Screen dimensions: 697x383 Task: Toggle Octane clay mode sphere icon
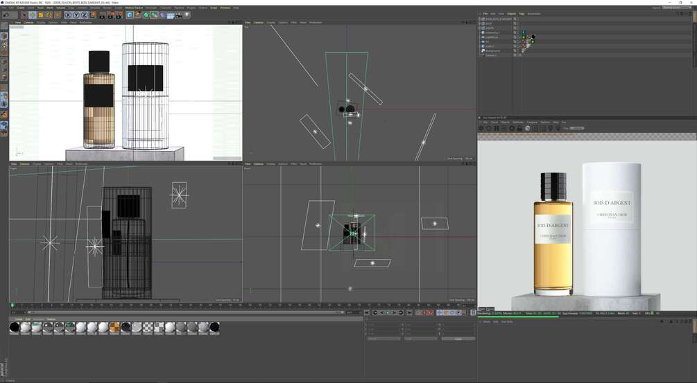click(528, 128)
